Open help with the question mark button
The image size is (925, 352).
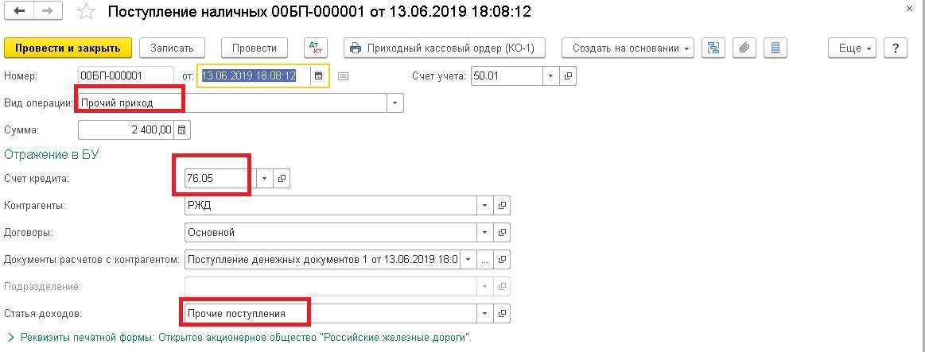coord(896,48)
